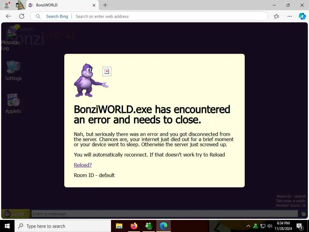Click the Reload? link in error dialog
This screenshot has width=309, height=232.
click(x=83, y=165)
